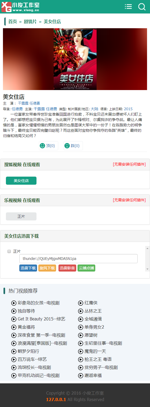The height and width of the screenshot is (407, 150).
Task: Click the 迅雷影音 button
Action: tap(67, 268)
